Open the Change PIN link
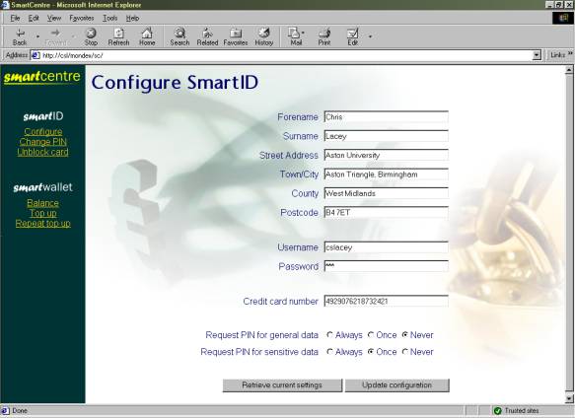Image resolution: width=575 pixels, height=418 pixels. 43,142
